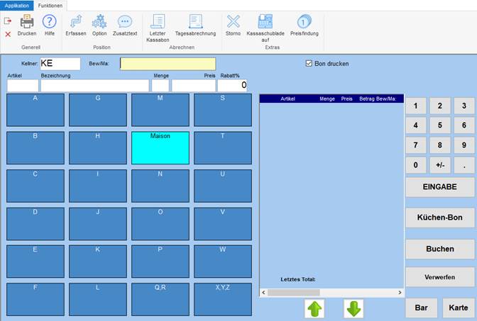The height and width of the screenshot is (321, 477).
Task: Click the Drucken printer icon
Action: click(27, 23)
